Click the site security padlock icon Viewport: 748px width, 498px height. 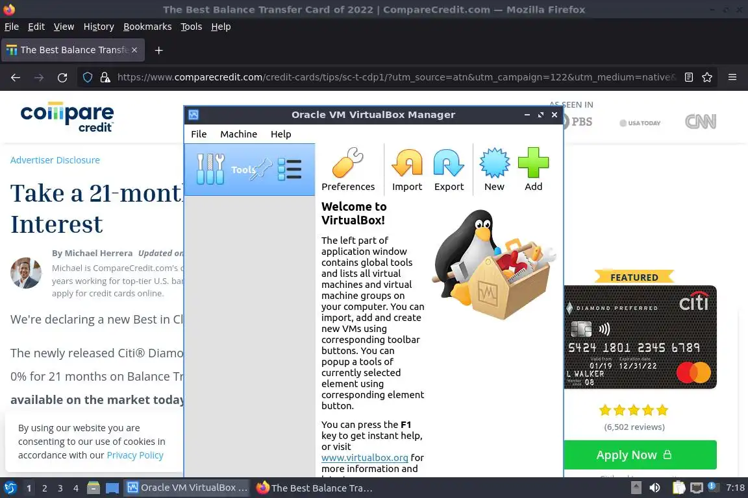(105, 77)
